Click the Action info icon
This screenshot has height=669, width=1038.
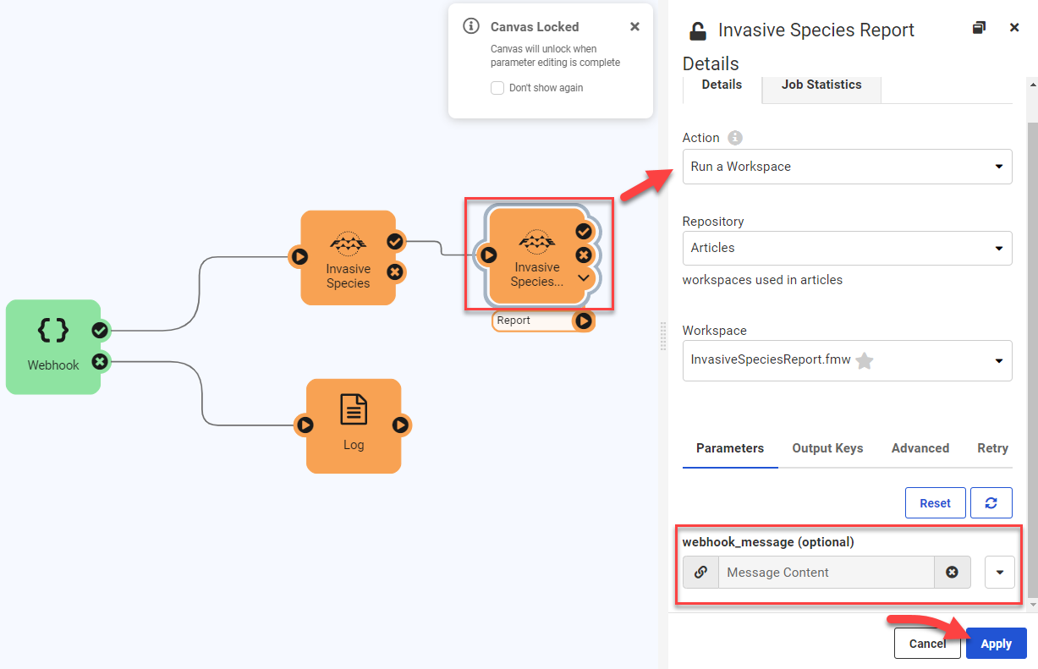point(735,138)
